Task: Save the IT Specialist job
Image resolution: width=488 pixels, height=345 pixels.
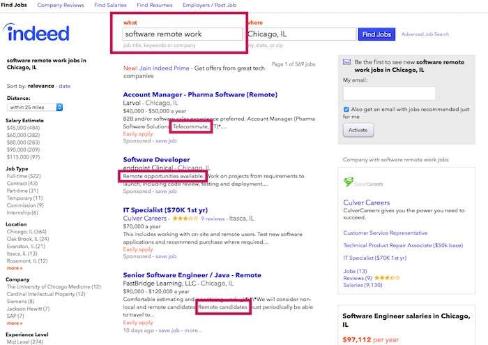Action: (166, 256)
